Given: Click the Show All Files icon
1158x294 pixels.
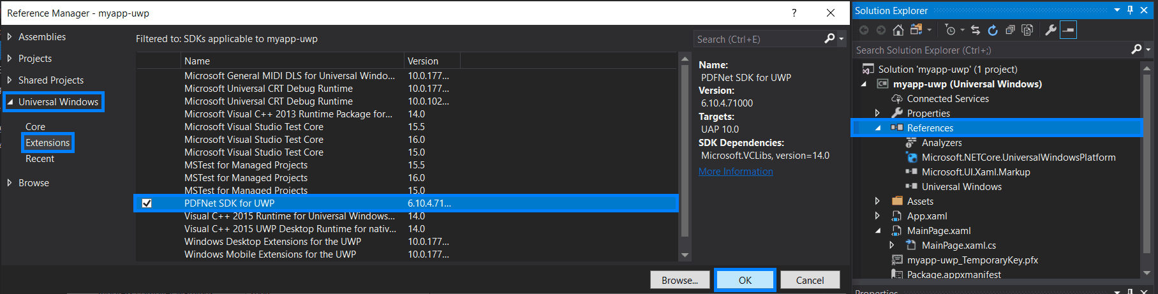Looking at the screenshot, I should [x=1027, y=30].
